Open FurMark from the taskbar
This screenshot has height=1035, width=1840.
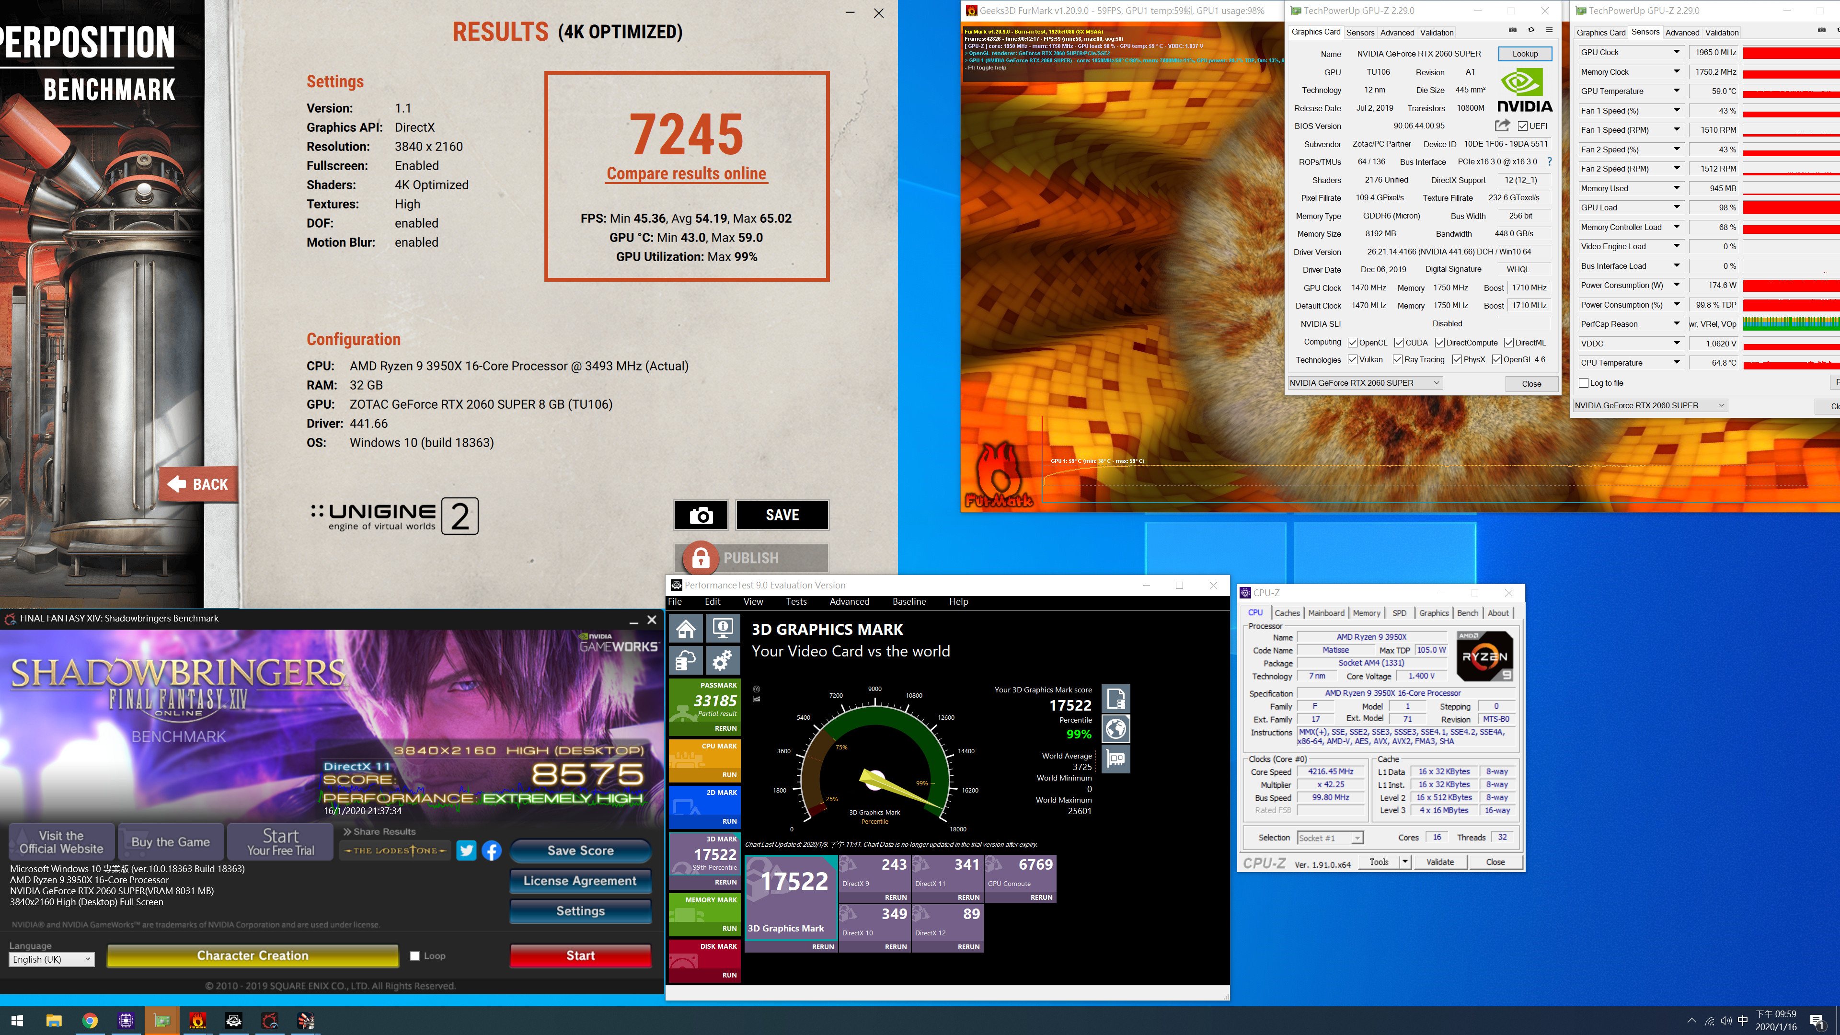[198, 1021]
